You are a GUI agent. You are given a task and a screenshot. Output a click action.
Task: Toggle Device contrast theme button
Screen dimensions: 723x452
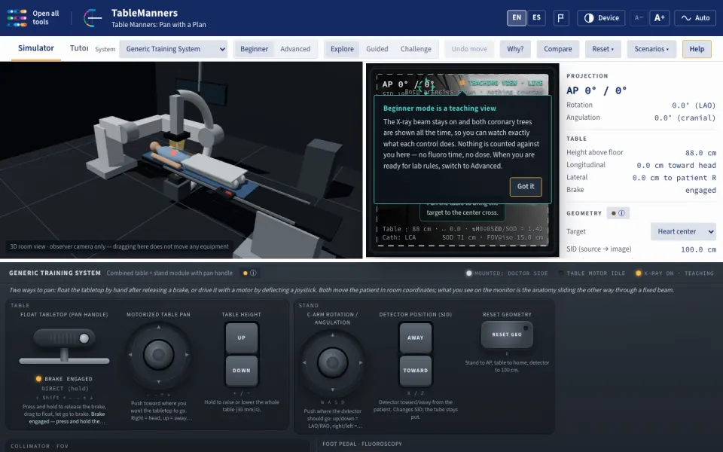tap(601, 18)
